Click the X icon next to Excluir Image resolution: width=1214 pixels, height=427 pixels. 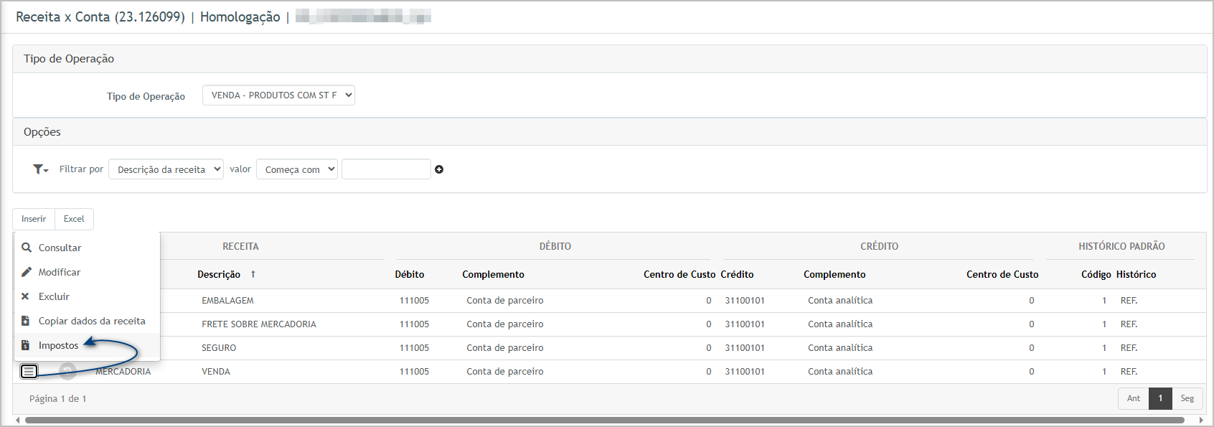pos(25,296)
